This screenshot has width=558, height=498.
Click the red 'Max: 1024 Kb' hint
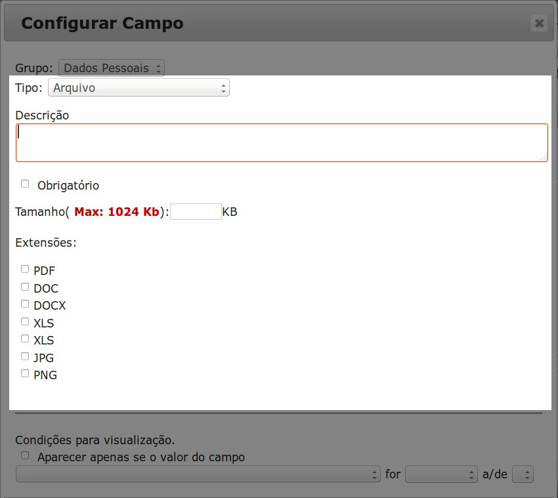click(117, 212)
